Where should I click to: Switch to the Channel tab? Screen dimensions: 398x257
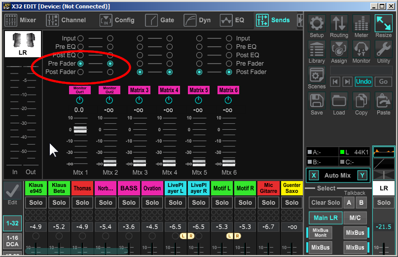[66, 20]
